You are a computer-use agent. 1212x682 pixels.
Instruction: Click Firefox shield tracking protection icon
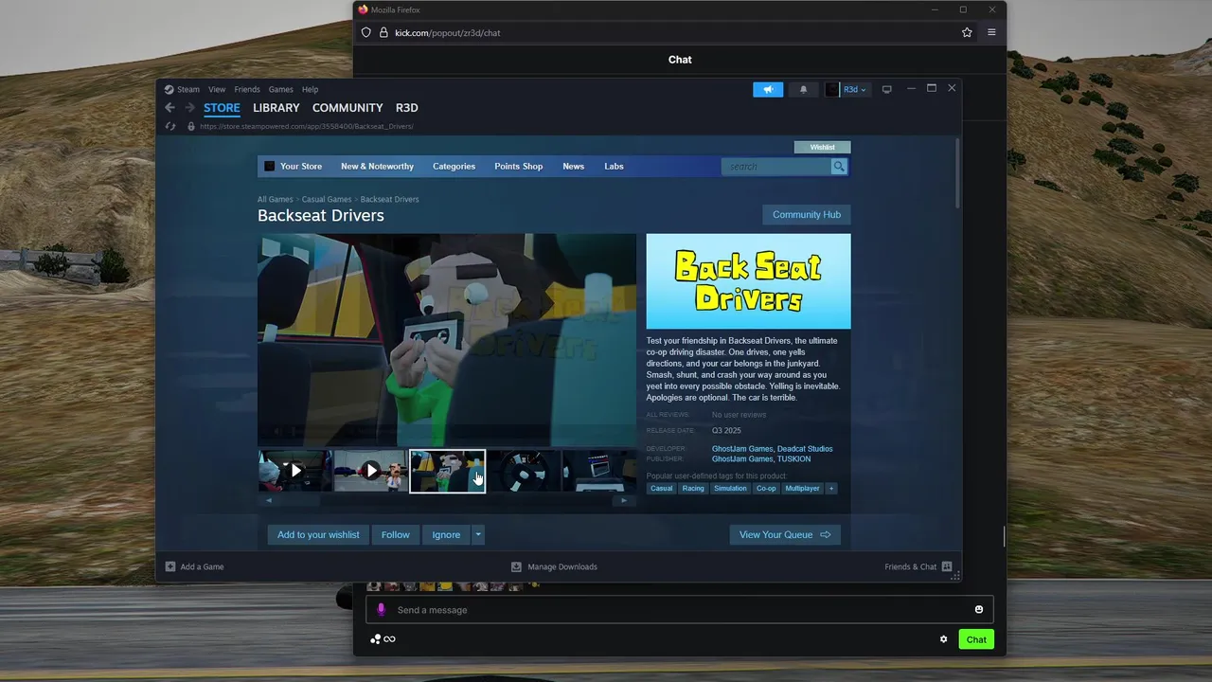tap(365, 32)
